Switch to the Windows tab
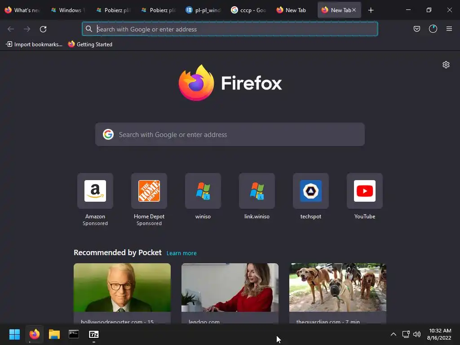460x345 pixels. point(68,10)
